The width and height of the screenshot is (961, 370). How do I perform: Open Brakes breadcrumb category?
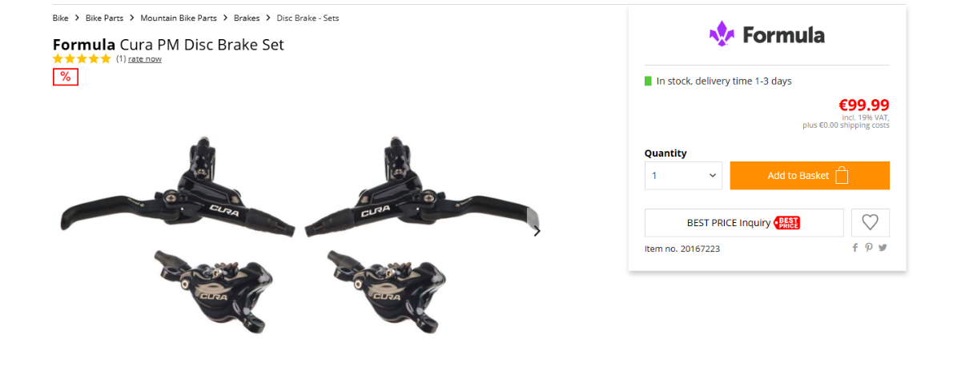(x=247, y=18)
